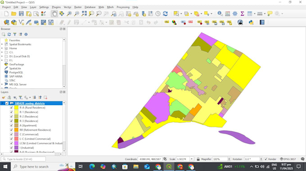Image resolution: width=306 pixels, height=171 pixels.
Task: Click the Type to locate search field
Action: point(23,159)
